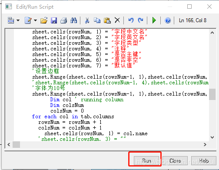The image size is (219, 170).
Task: Undo the last edit
Action: (x=131, y=20)
